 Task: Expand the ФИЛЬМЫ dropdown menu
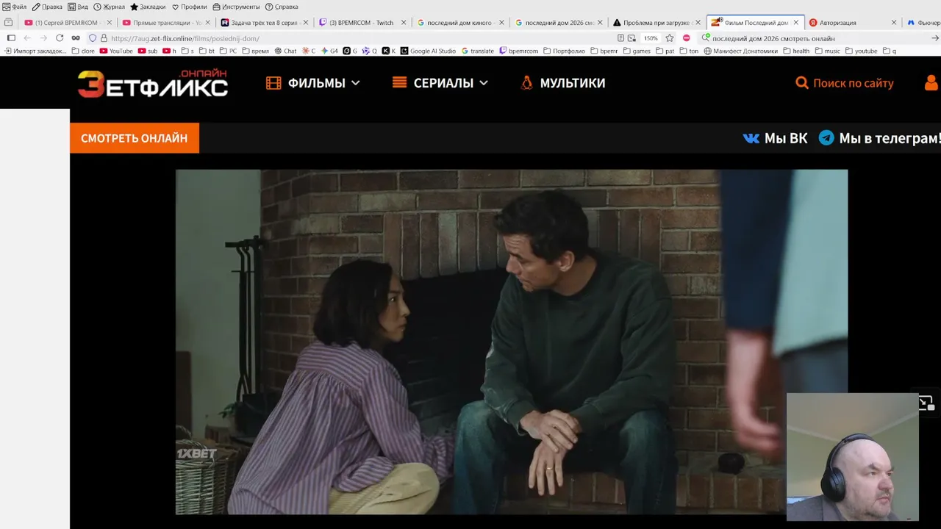coord(313,83)
